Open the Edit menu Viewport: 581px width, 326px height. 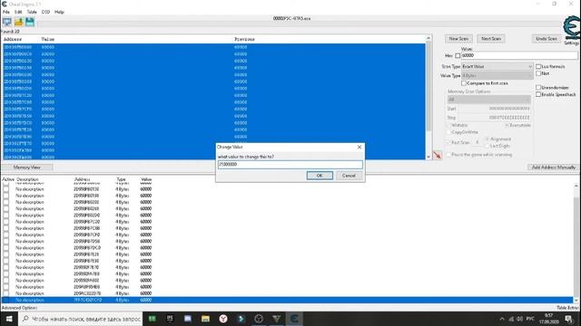click(18, 12)
